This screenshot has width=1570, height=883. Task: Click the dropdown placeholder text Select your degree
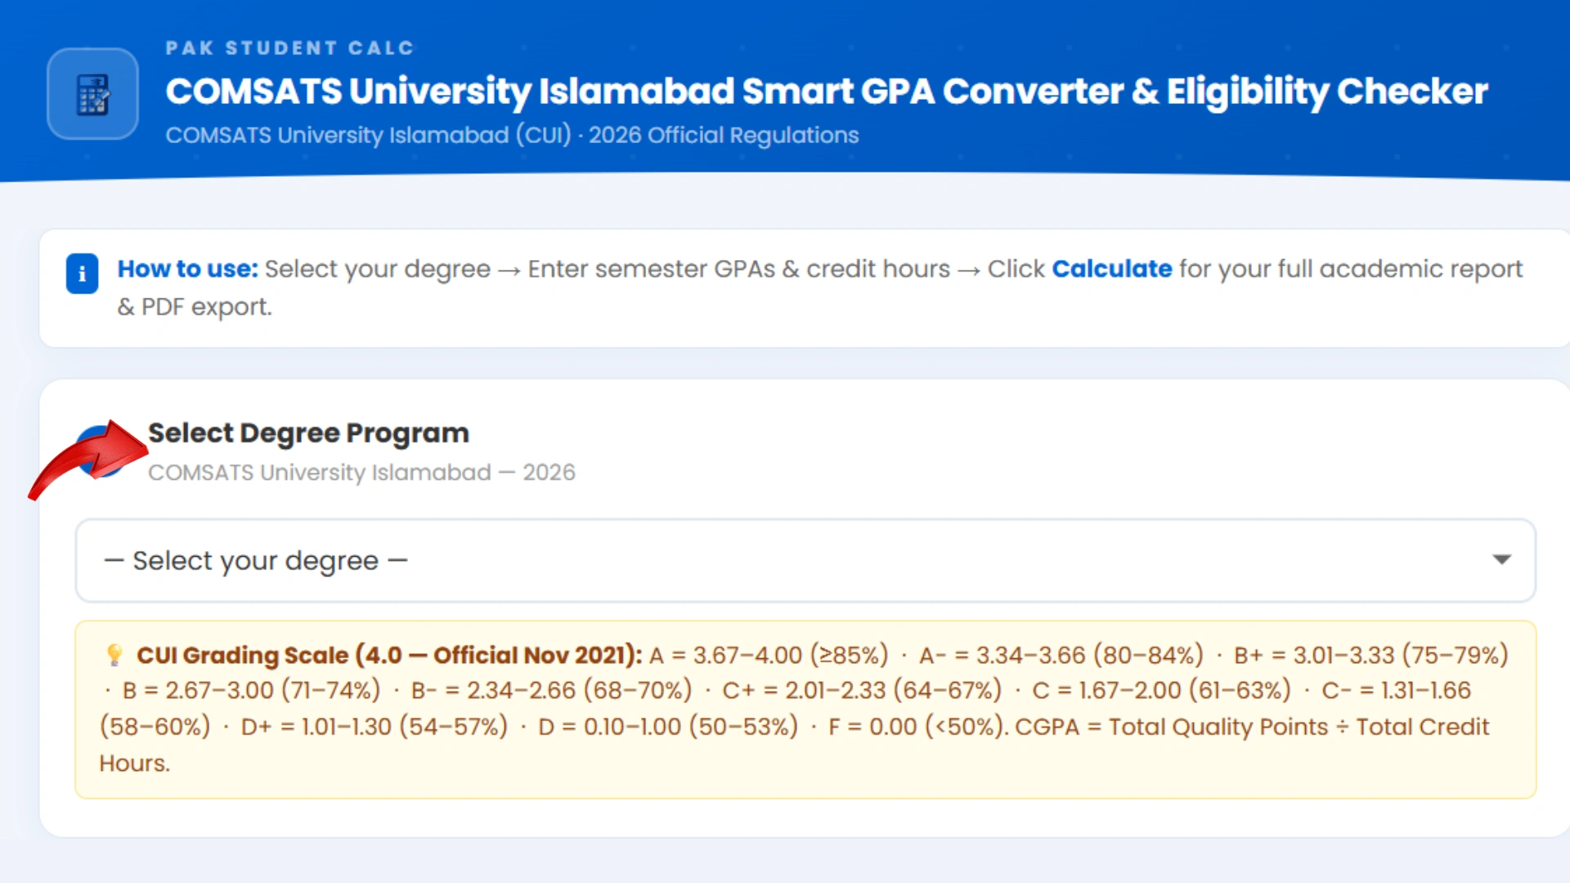[255, 560]
